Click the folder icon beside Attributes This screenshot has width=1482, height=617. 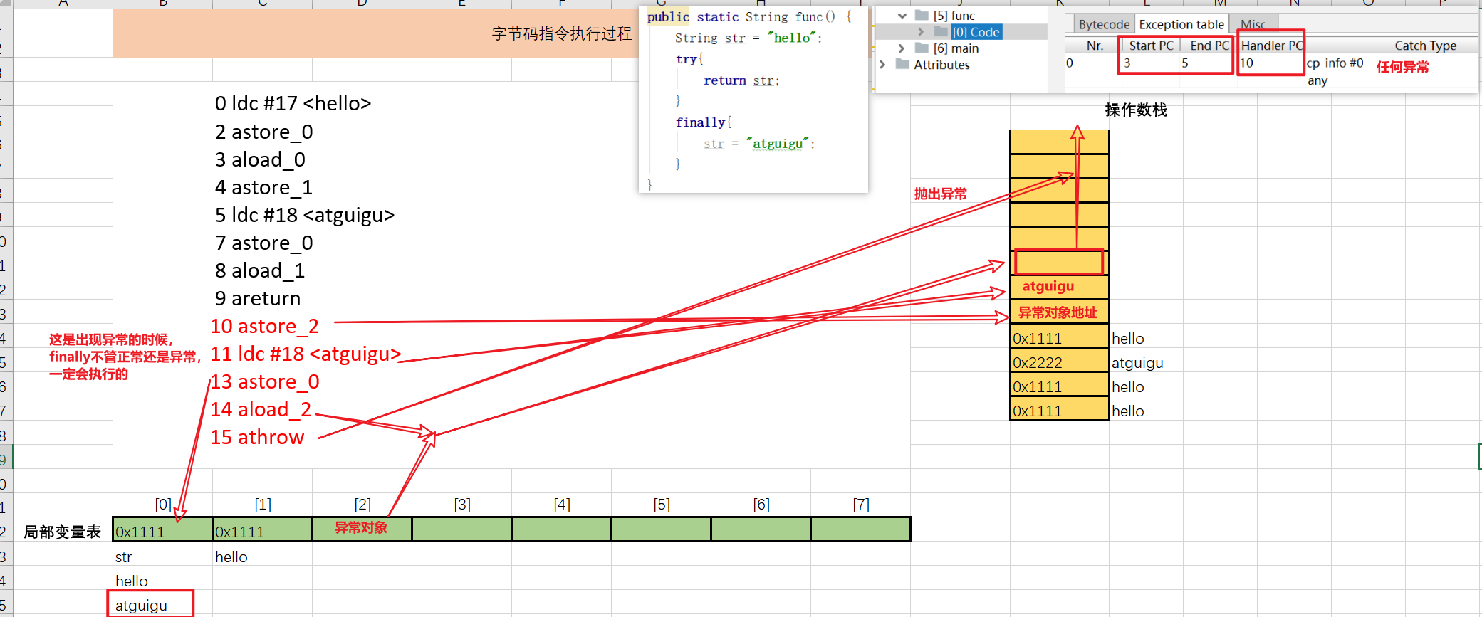point(903,64)
